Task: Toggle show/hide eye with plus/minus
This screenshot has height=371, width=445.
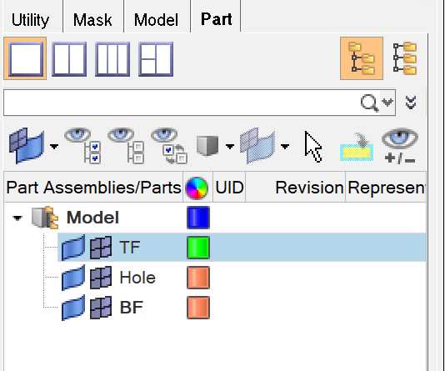Action: point(400,147)
